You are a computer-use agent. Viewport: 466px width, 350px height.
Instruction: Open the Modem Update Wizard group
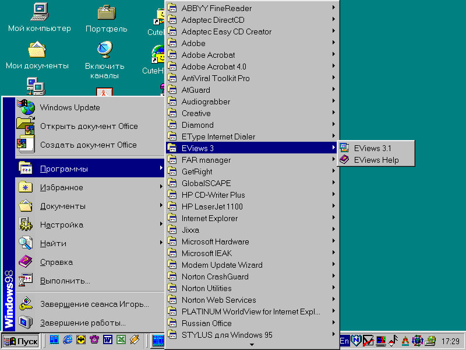252,265
